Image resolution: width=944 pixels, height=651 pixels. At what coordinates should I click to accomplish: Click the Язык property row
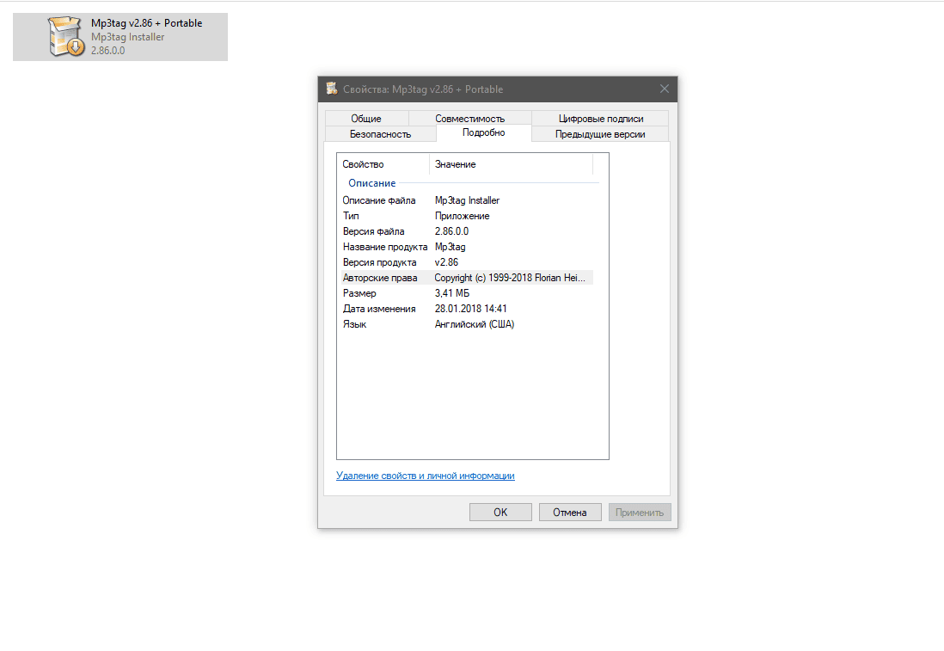click(x=354, y=324)
